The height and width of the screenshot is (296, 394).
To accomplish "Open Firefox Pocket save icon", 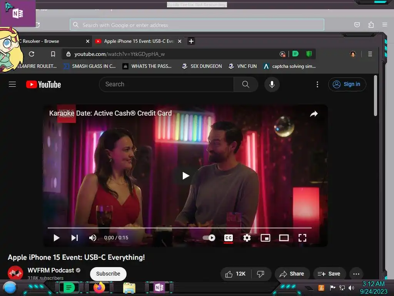I will click(357, 25).
